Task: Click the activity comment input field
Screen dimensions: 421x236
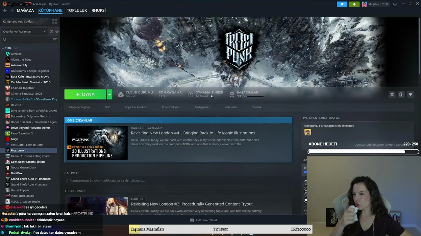Action: tap(178, 181)
